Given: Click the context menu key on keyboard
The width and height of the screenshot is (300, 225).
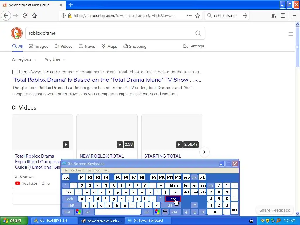Looking at the screenshot, I should [165, 212].
